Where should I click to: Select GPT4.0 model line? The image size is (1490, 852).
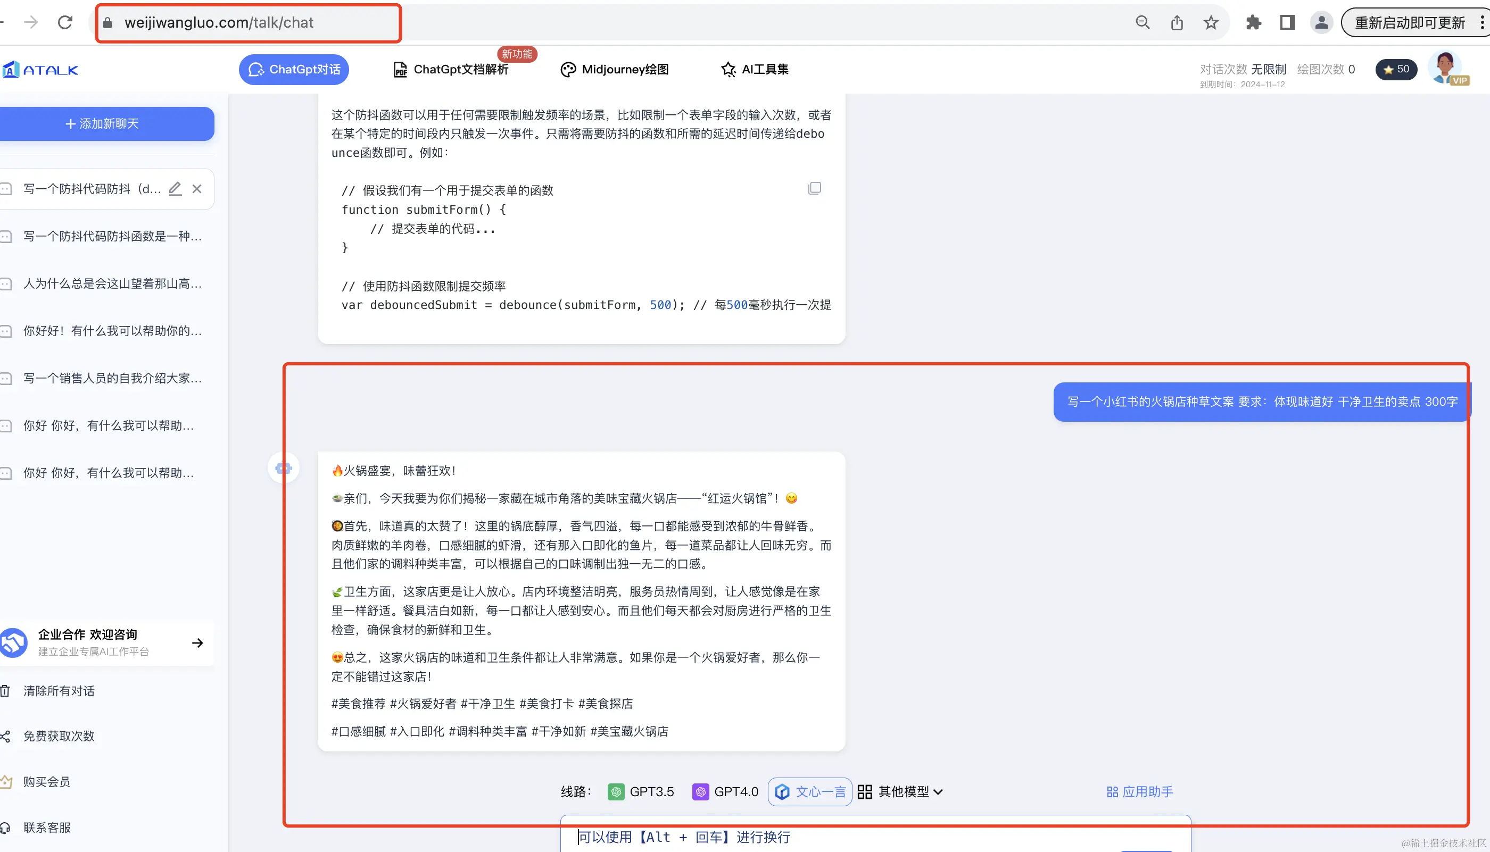point(725,792)
